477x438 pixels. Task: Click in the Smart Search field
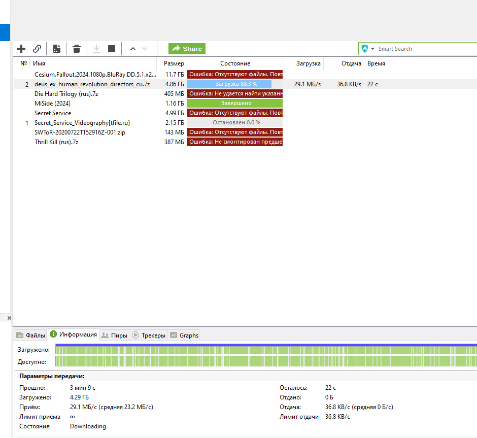[426, 49]
